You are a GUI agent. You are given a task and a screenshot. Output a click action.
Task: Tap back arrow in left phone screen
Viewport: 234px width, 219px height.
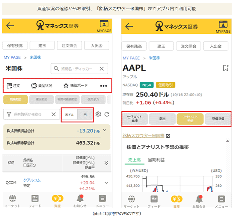coord(10,26)
